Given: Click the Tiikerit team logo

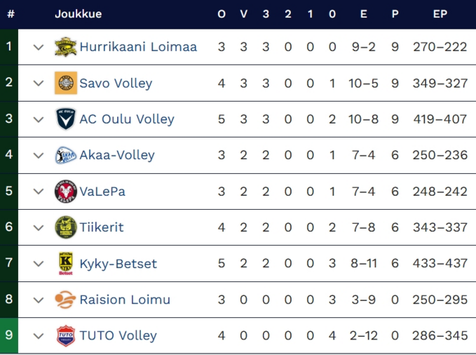Looking at the screenshot, I should pos(65,227).
